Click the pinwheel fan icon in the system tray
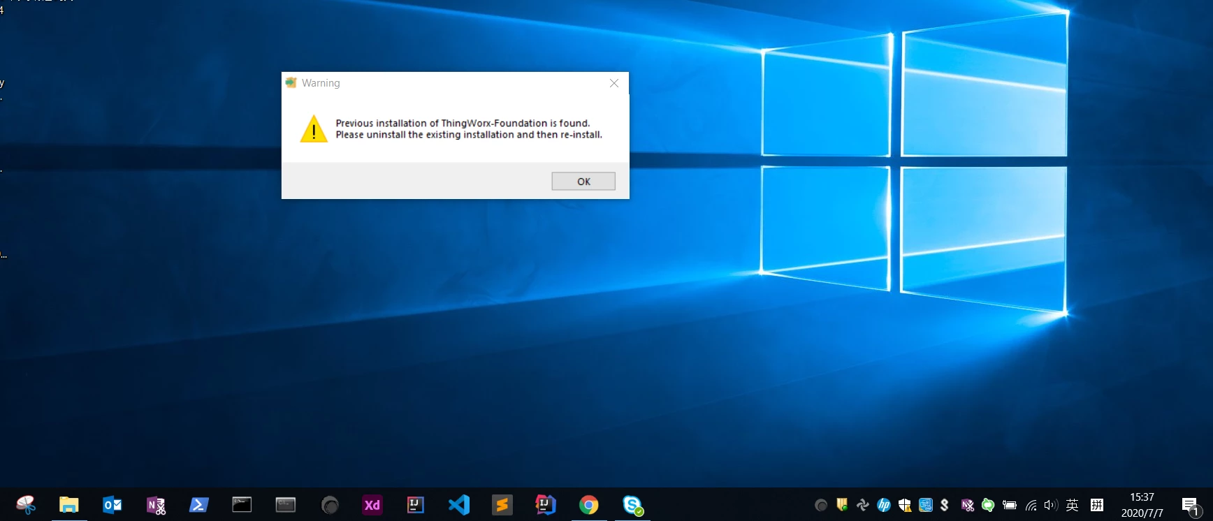Viewport: 1213px width, 521px height. [863, 504]
